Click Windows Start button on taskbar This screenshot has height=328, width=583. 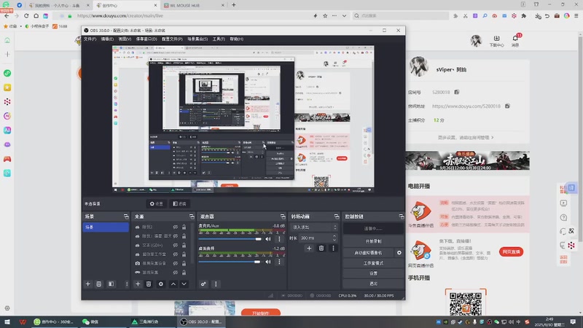coord(7,321)
